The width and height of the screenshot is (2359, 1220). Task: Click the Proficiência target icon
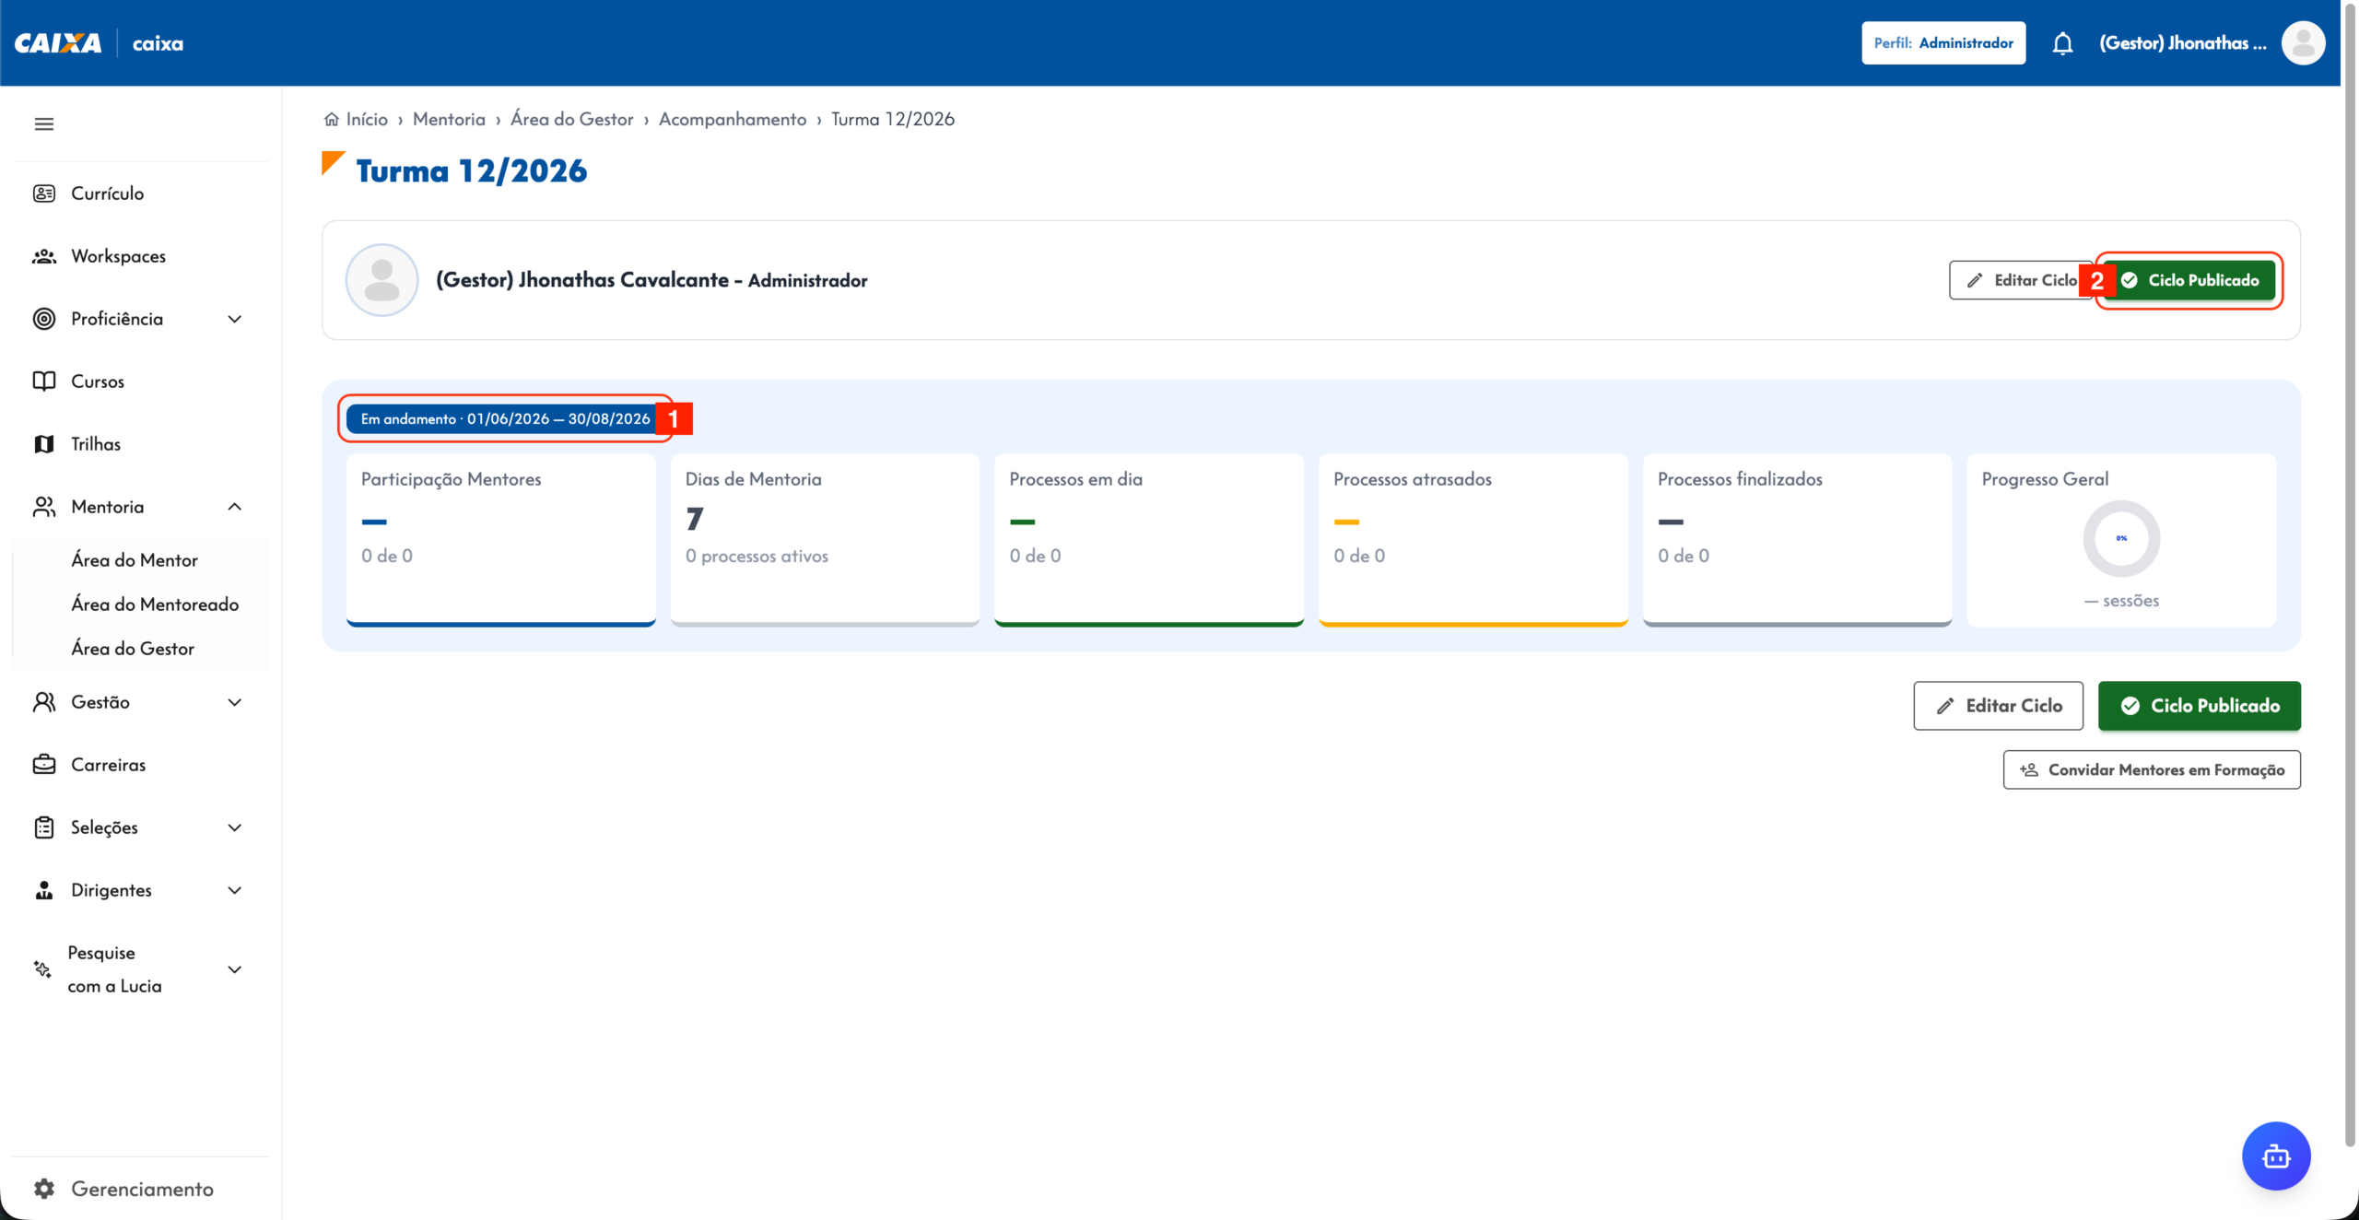click(x=44, y=319)
